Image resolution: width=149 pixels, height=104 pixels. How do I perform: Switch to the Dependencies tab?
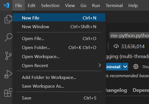[x=141, y=90]
